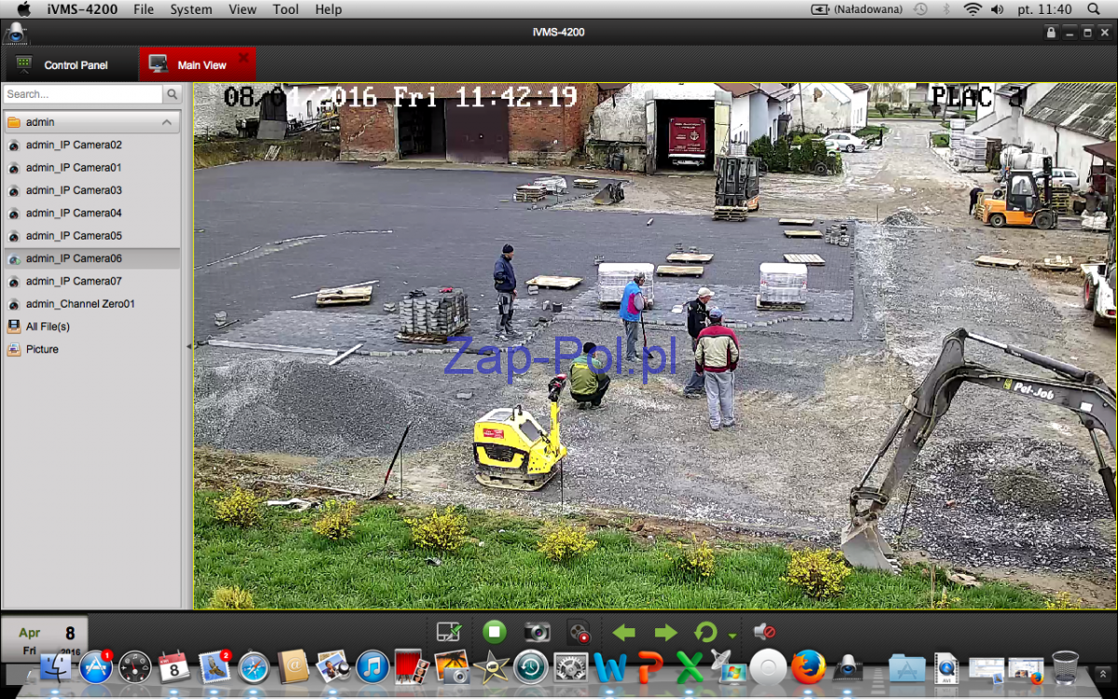The width and height of the screenshot is (1118, 699).
Task: Select admin_IP Camera07 in the list
Action: click(x=74, y=281)
